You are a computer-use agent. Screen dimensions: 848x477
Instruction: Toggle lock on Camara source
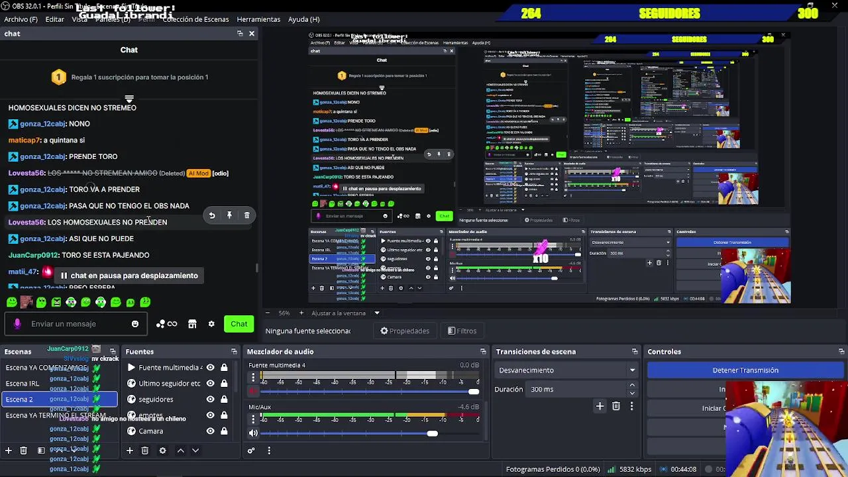(x=224, y=431)
